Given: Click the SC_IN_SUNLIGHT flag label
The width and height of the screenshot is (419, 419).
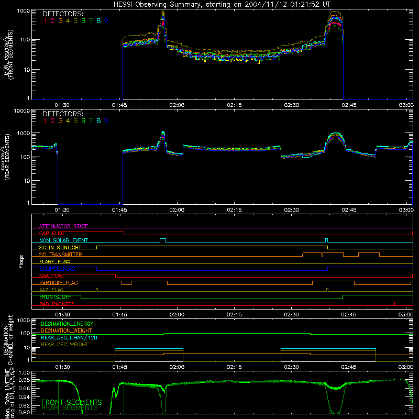Looking at the screenshot, I should coord(60,247).
